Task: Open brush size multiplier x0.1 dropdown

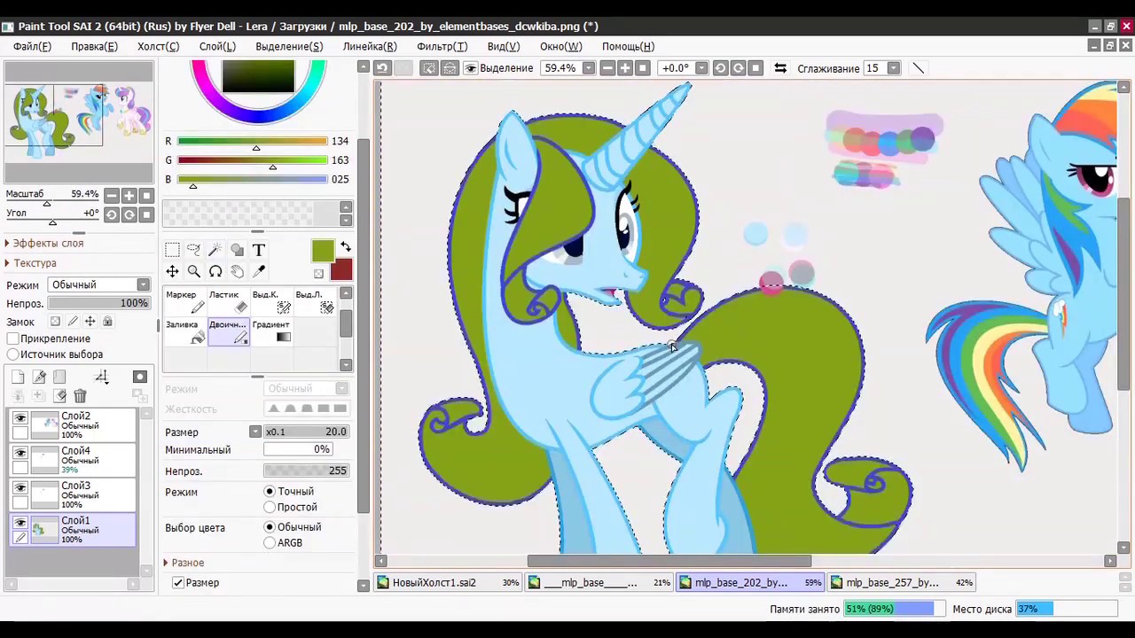Action: [x=255, y=432]
